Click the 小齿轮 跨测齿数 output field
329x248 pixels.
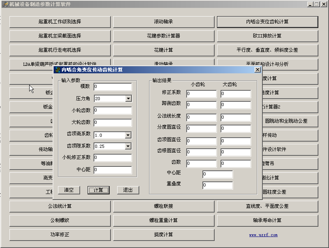point(202,105)
